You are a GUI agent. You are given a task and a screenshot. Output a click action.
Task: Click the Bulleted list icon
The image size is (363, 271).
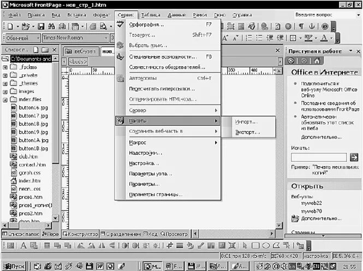(x=259, y=38)
